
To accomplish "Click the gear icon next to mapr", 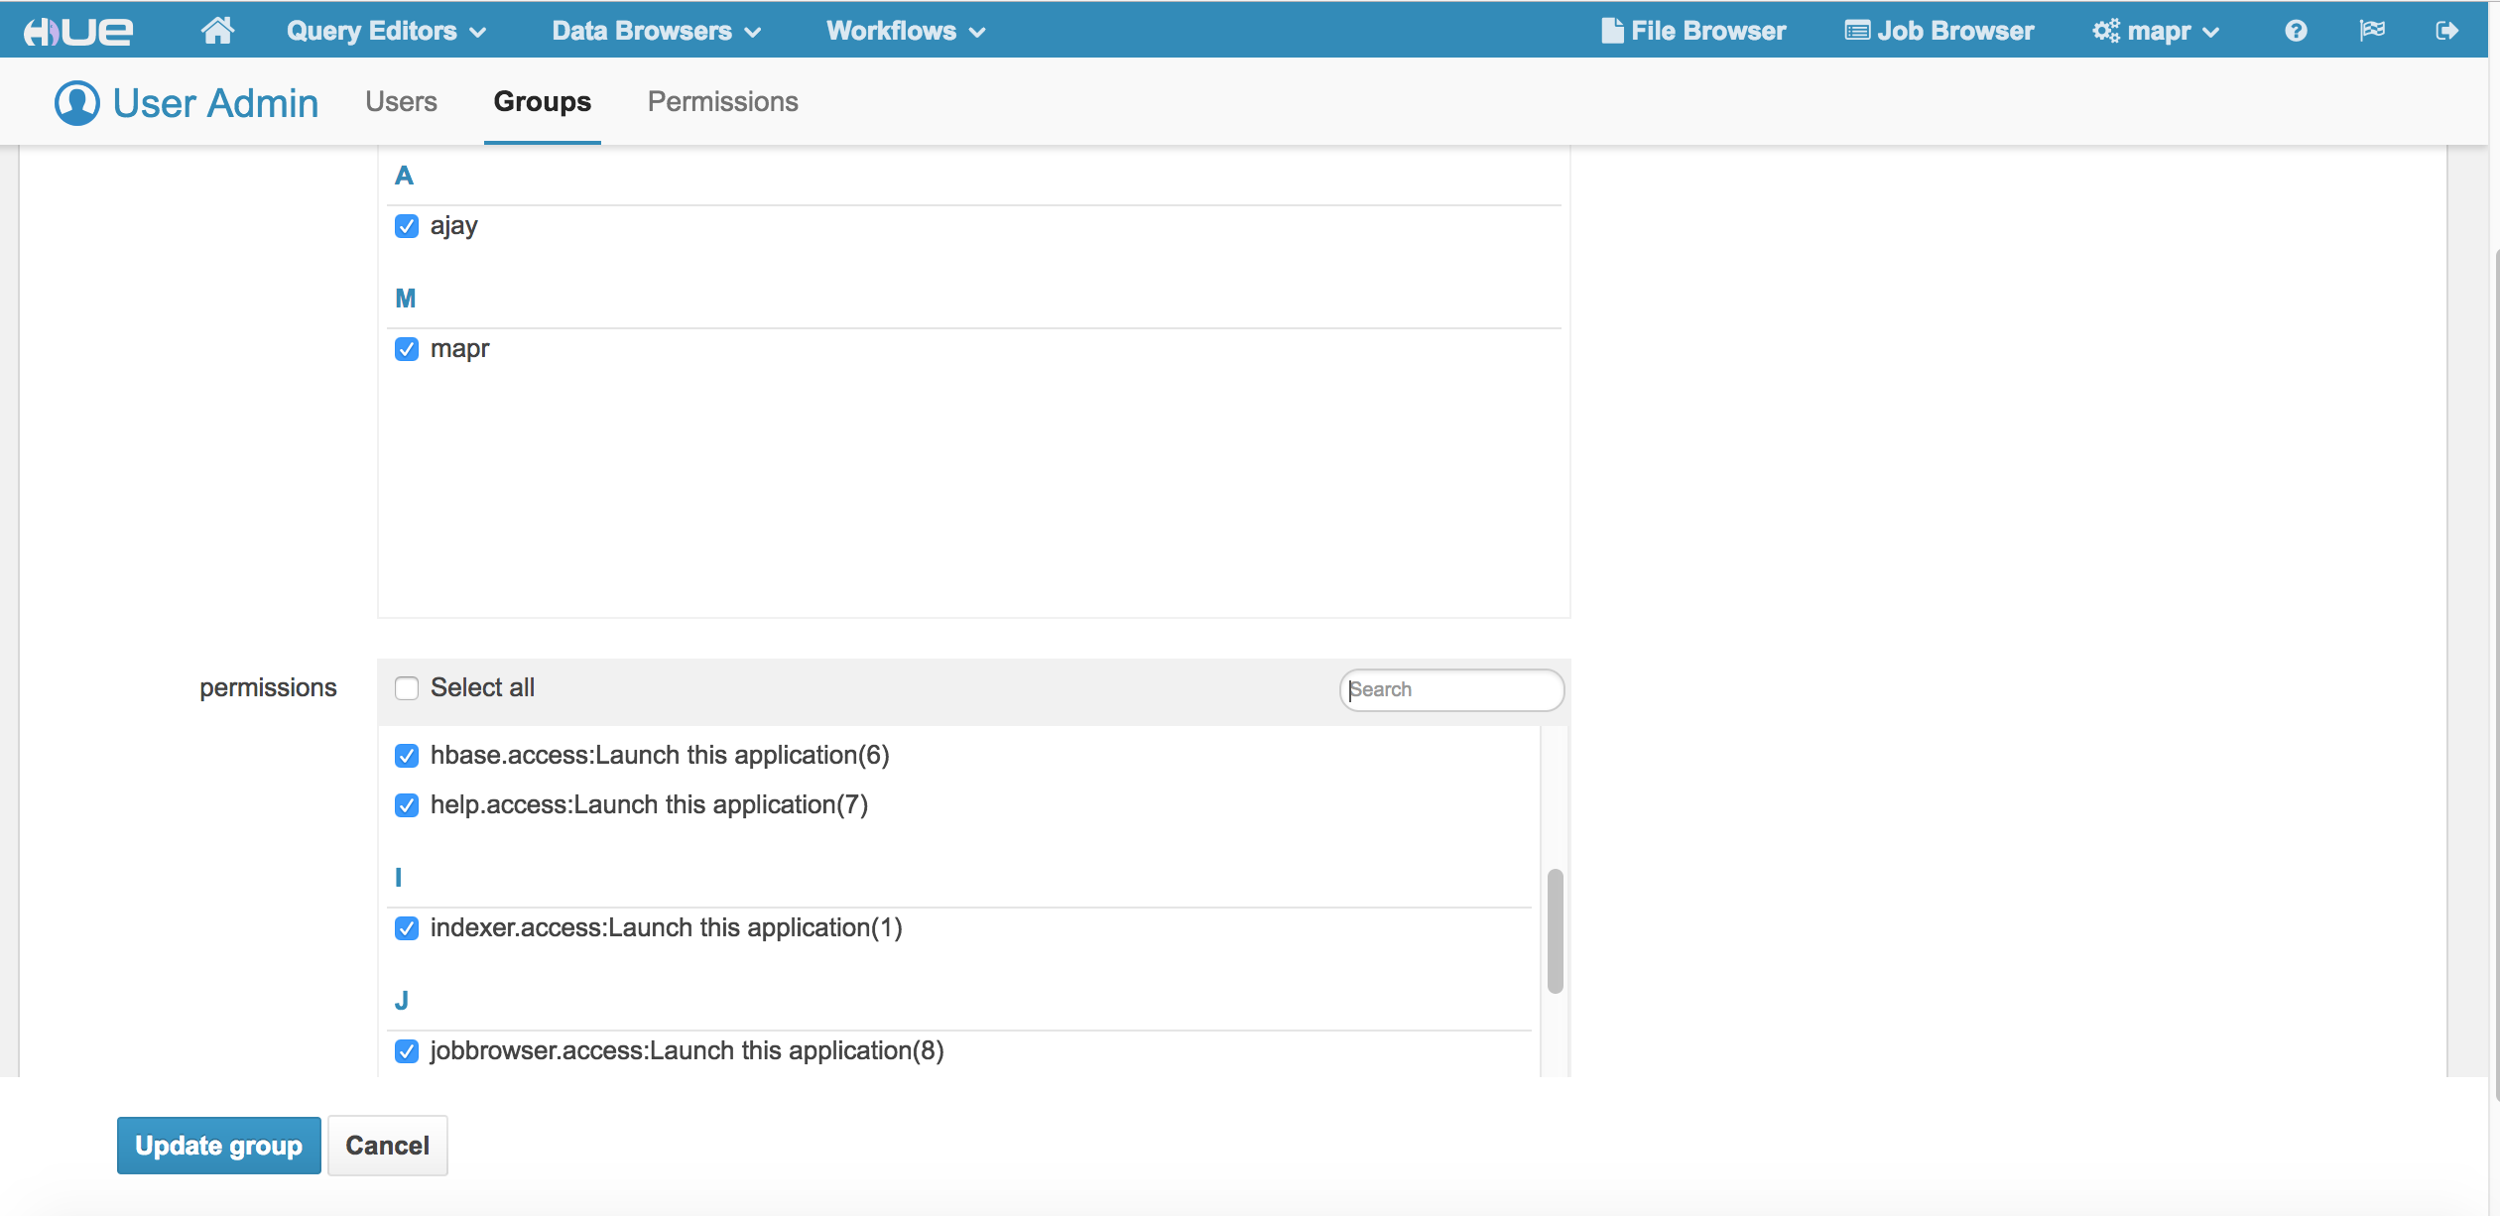I will point(2107,30).
